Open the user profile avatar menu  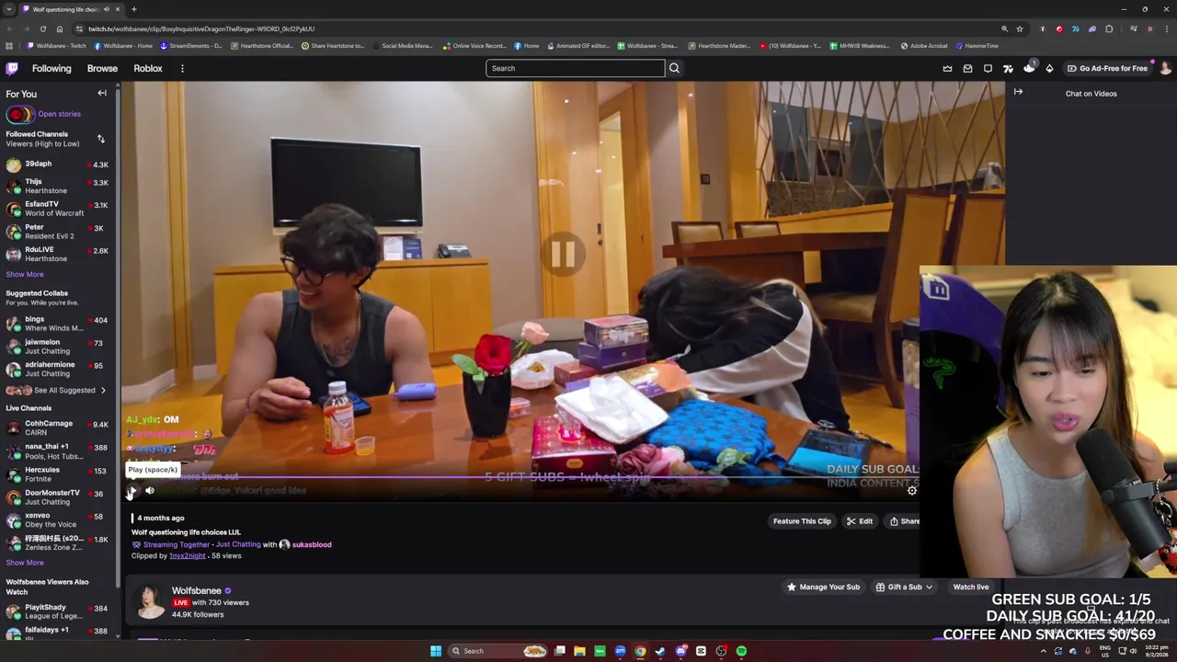[1166, 68]
